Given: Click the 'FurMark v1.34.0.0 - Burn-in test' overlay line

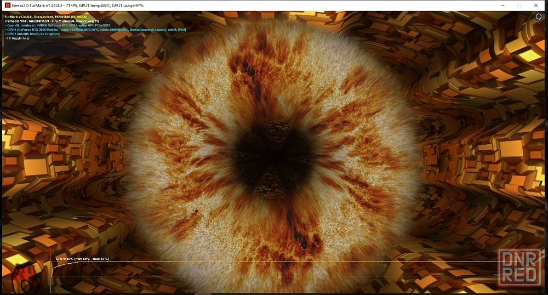Looking at the screenshot, I should 46,17.
